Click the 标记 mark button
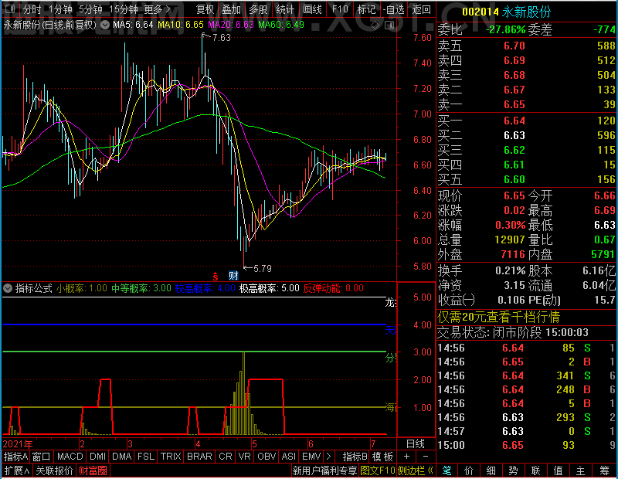The width and height of the screenshot is (618, 479). (x=366, y=9)
